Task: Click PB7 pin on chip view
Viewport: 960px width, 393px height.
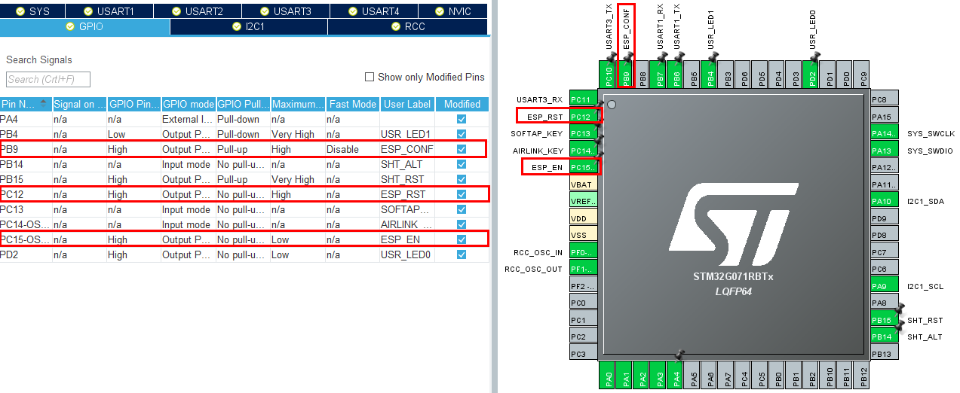Action: click(x=660, y=73)
